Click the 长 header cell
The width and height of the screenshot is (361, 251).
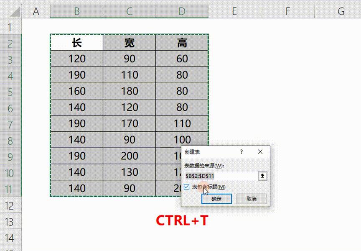point(76,42)
